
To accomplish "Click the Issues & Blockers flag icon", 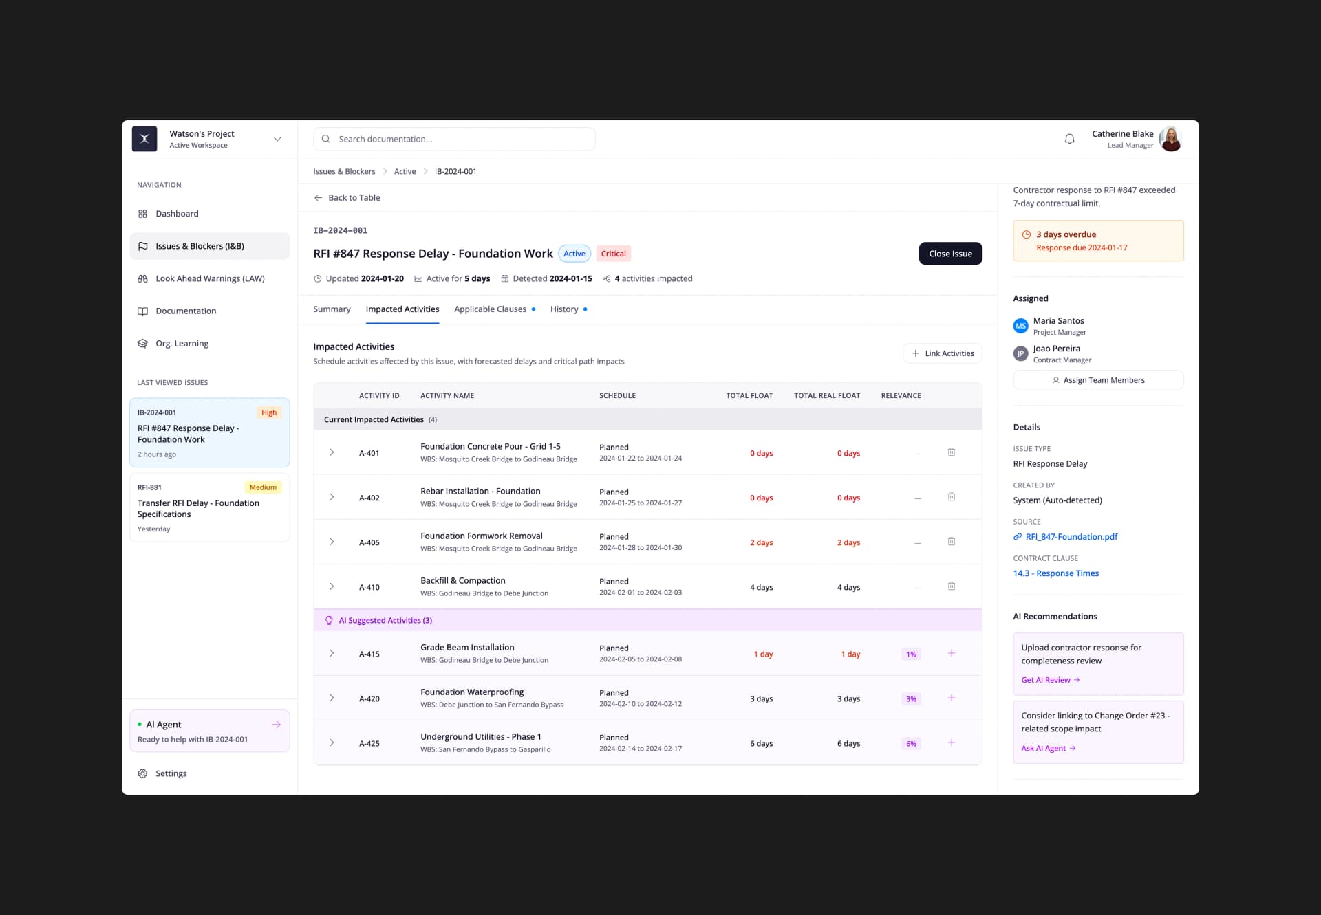I will click(142, 246).
